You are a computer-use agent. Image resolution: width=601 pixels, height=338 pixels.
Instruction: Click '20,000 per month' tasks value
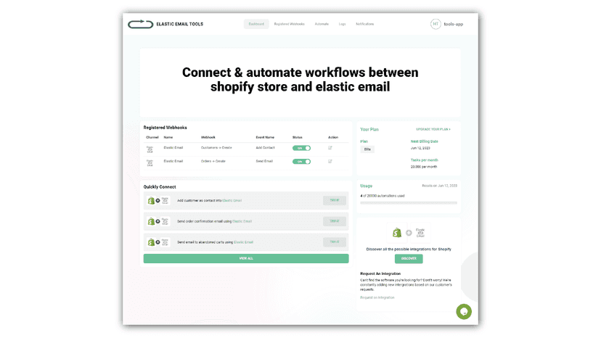[424, 167]
